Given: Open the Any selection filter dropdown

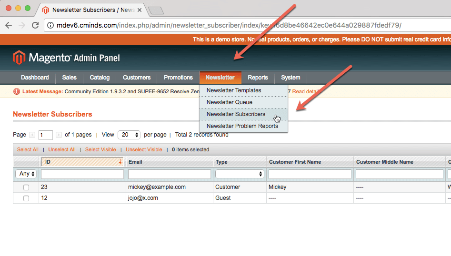Looking at the screenshot, I should coord(26,174).
